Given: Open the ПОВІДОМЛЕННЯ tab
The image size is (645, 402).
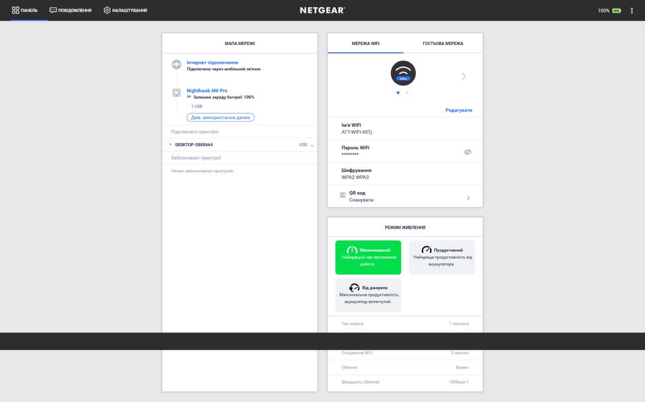Looking at the screenshot, I should pyautogui.click(x=70, y=10).
